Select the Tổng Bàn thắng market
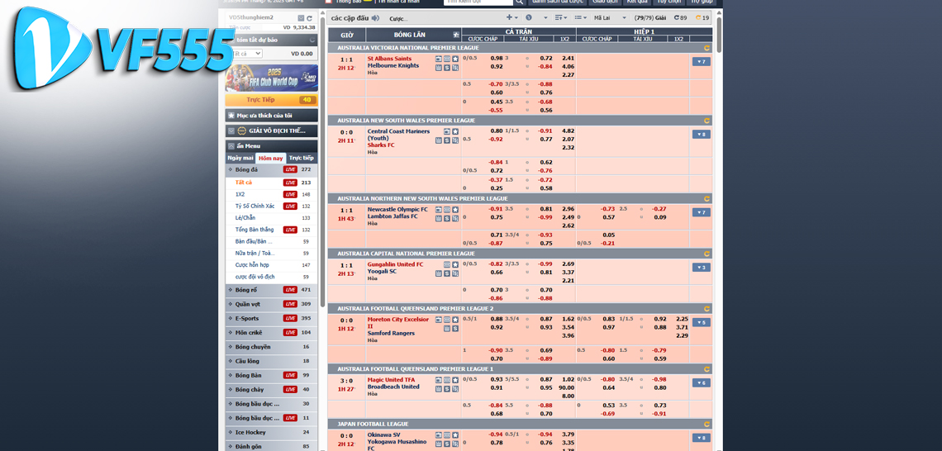 click(272, 230)
